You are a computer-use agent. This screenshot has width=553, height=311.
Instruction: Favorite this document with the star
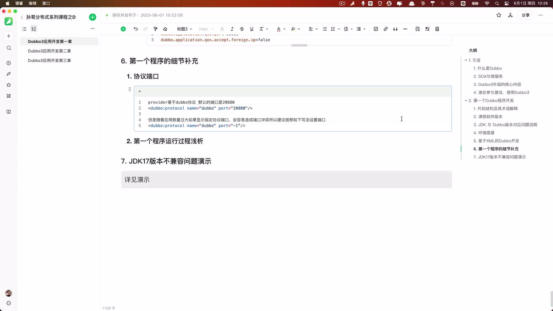point(499,15)
